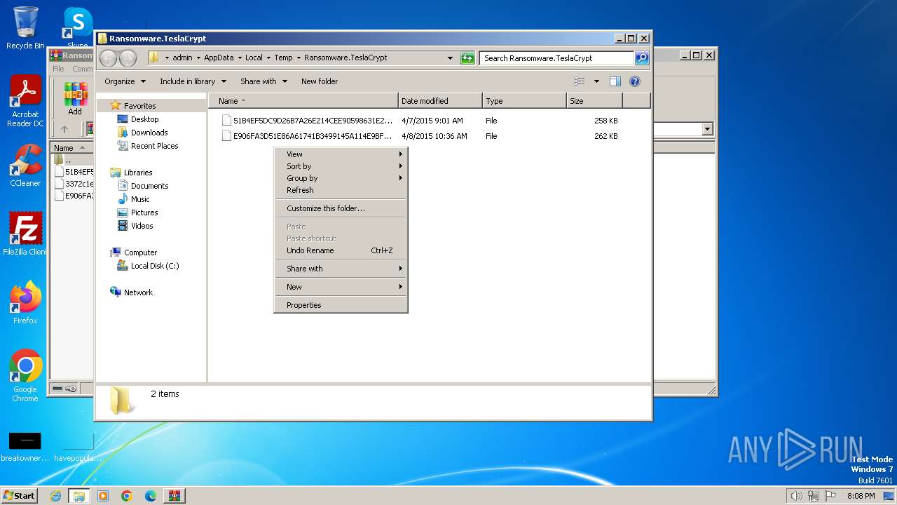897x505 pixels.
Task: Click the WinRAR Add toolbar icon
Action: point(75,98)
